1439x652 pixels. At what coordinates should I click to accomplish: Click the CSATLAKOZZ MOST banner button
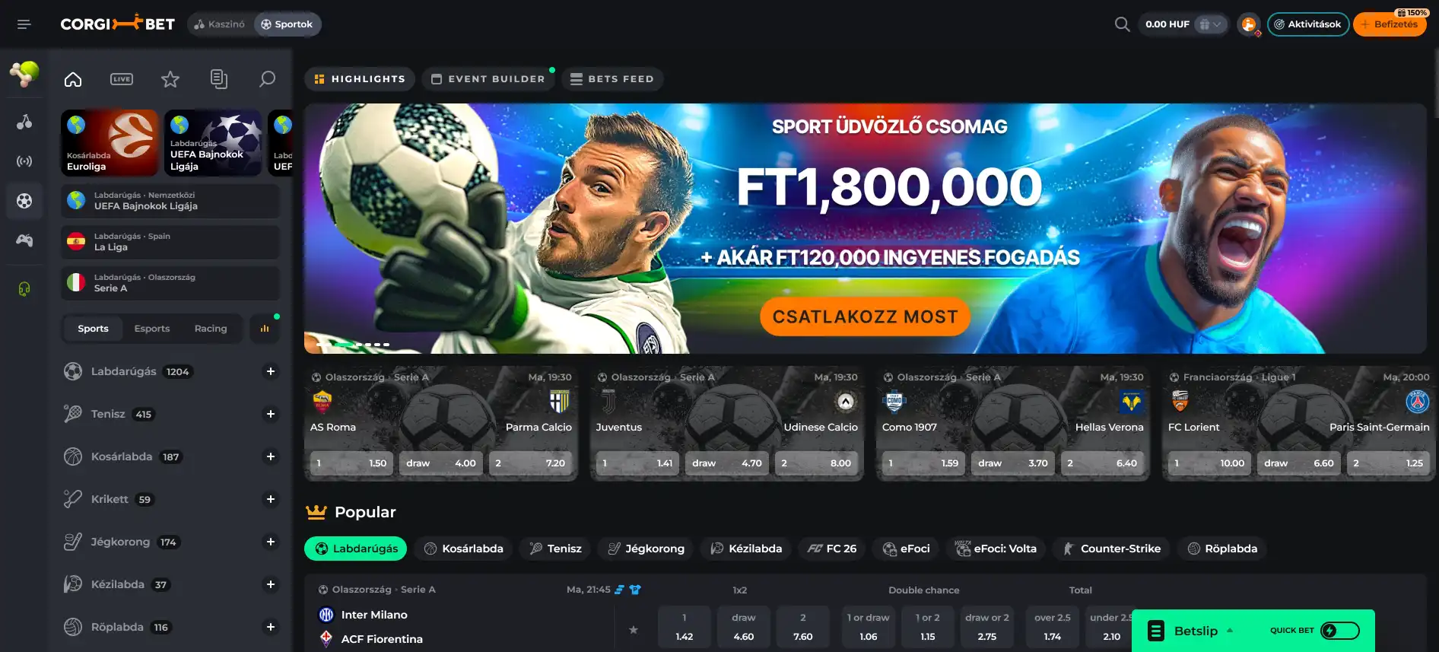tap(865, 317)
